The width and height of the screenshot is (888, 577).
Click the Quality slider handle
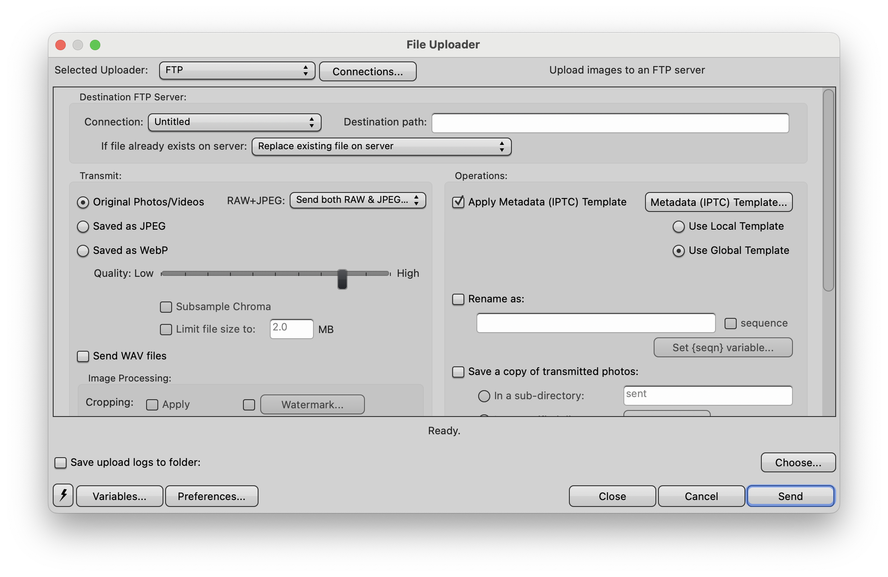(342, 279)
